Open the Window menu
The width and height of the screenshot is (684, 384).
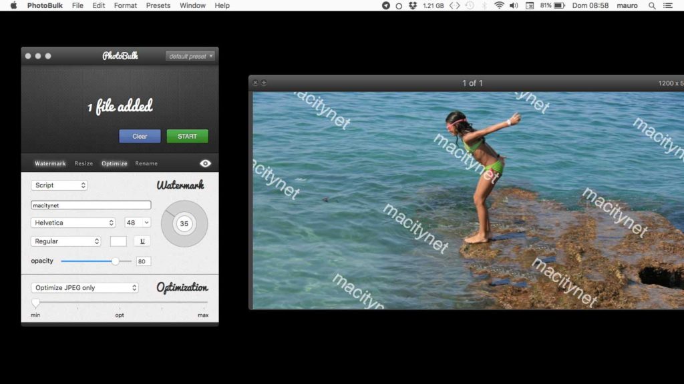click(x=192, y=5)
